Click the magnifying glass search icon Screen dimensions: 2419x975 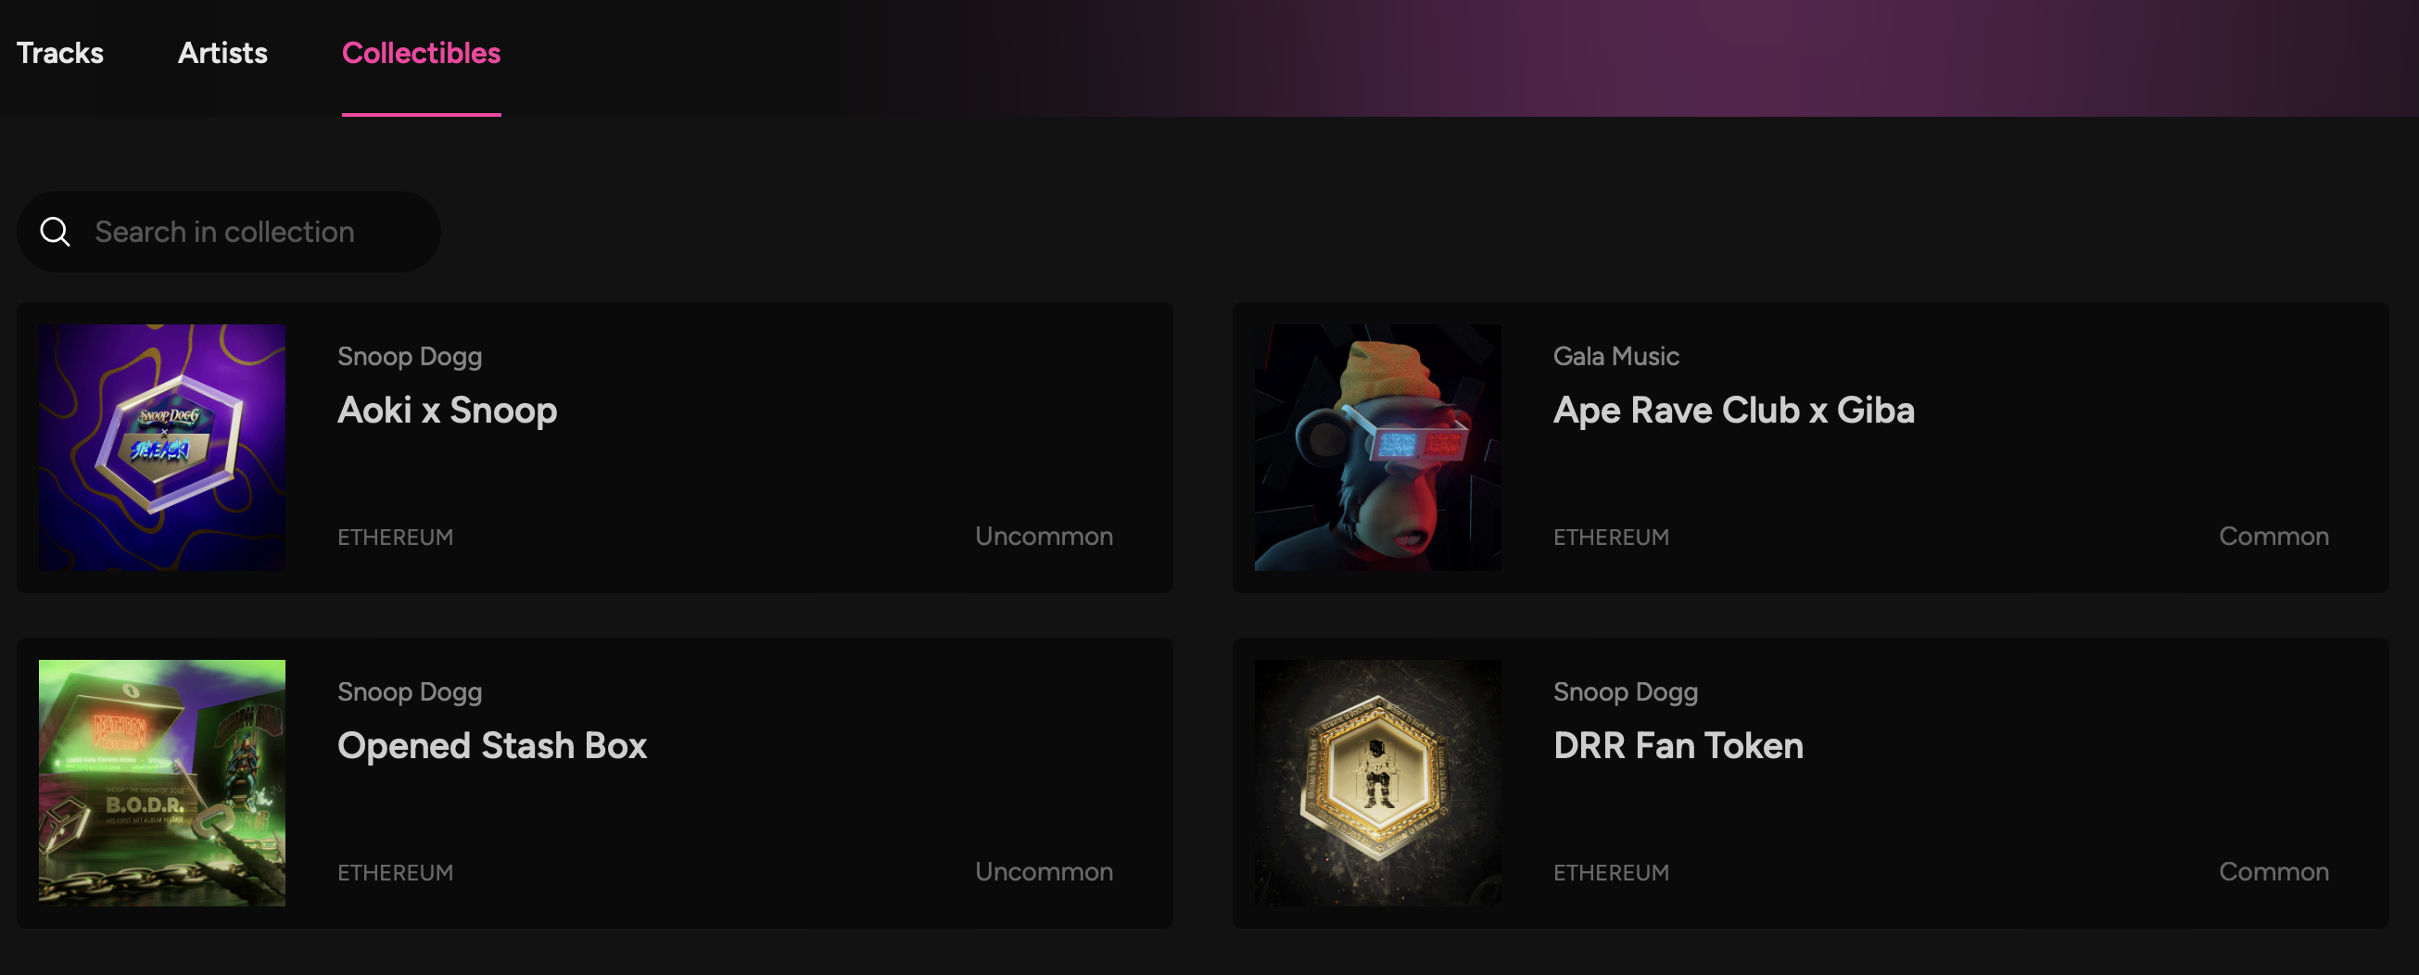(56, 232)
